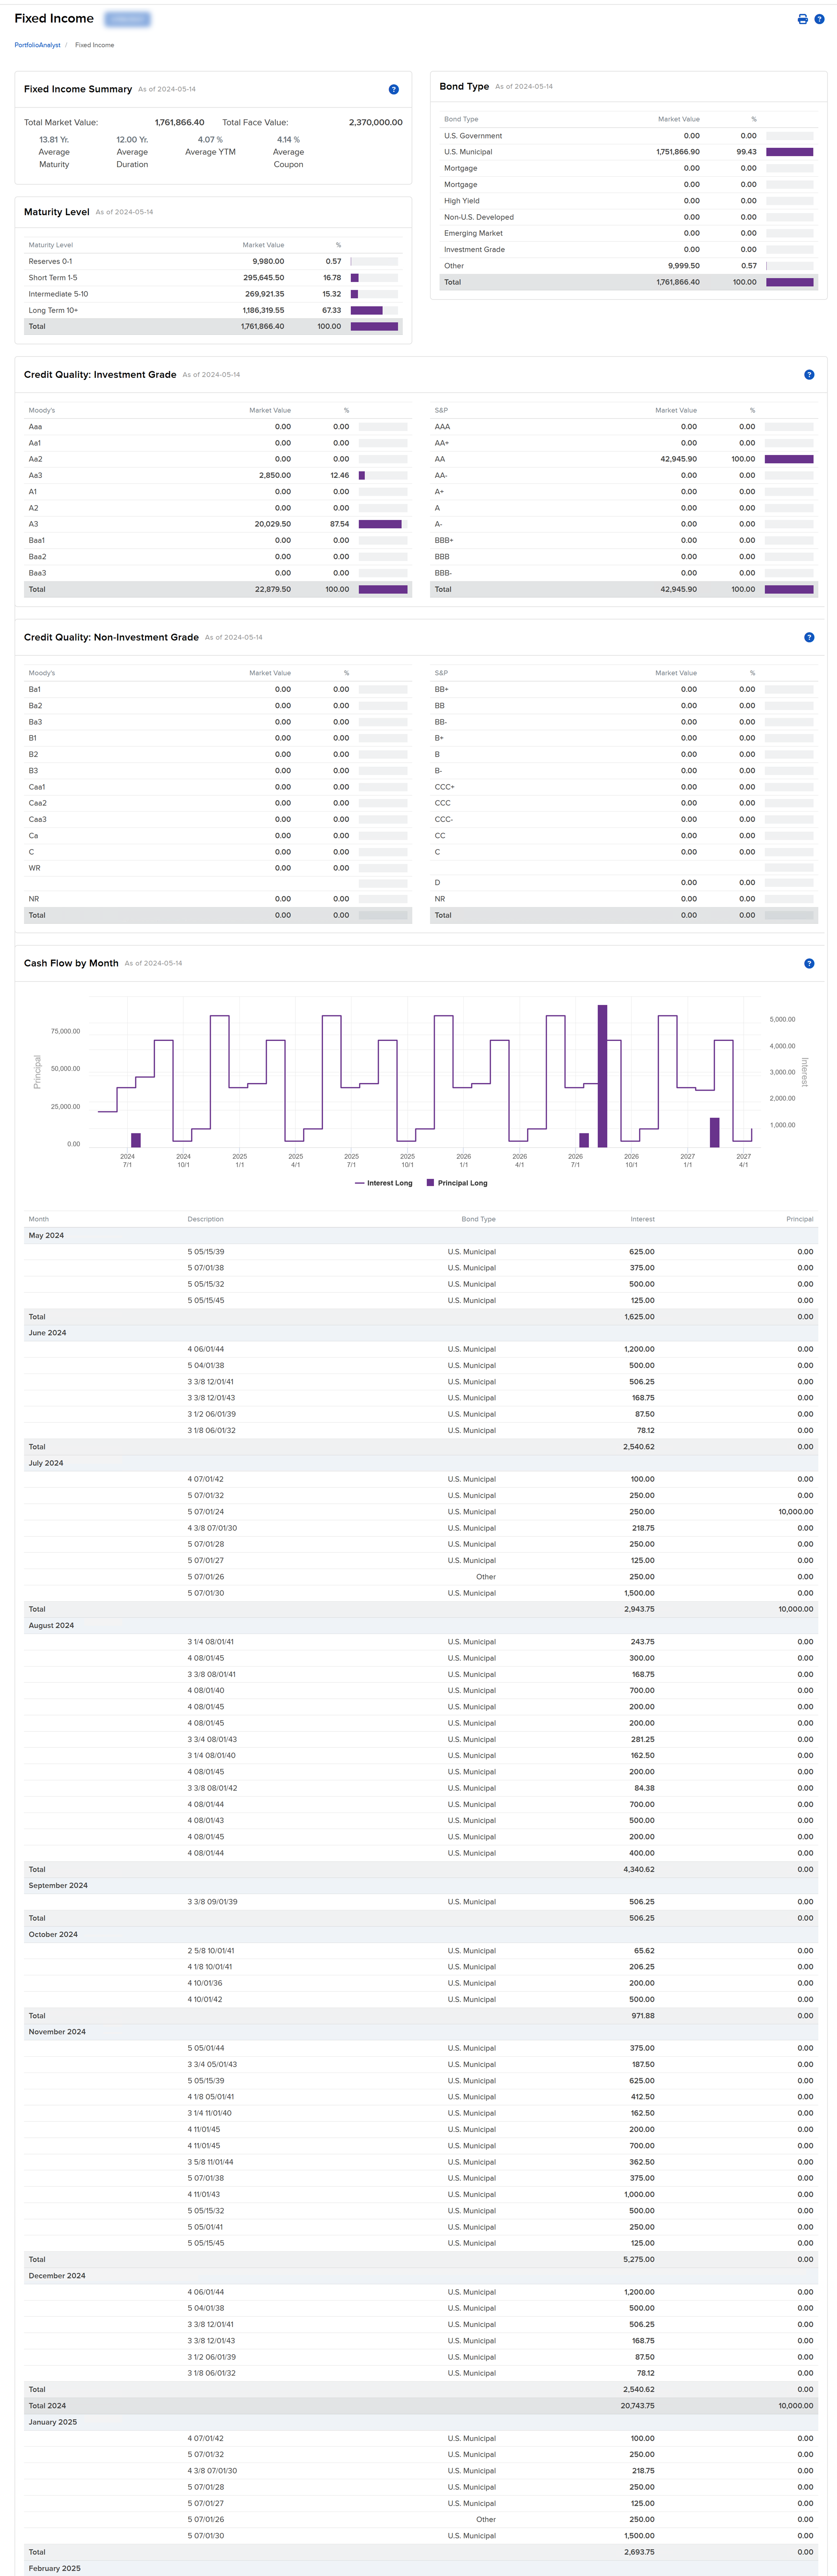
Task: Select the WR Moody's rating row
Action: tap(217, 868)
